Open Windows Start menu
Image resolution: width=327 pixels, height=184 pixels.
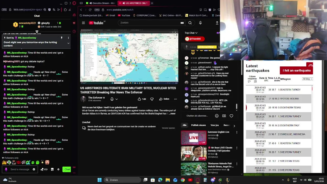(99, 180)
